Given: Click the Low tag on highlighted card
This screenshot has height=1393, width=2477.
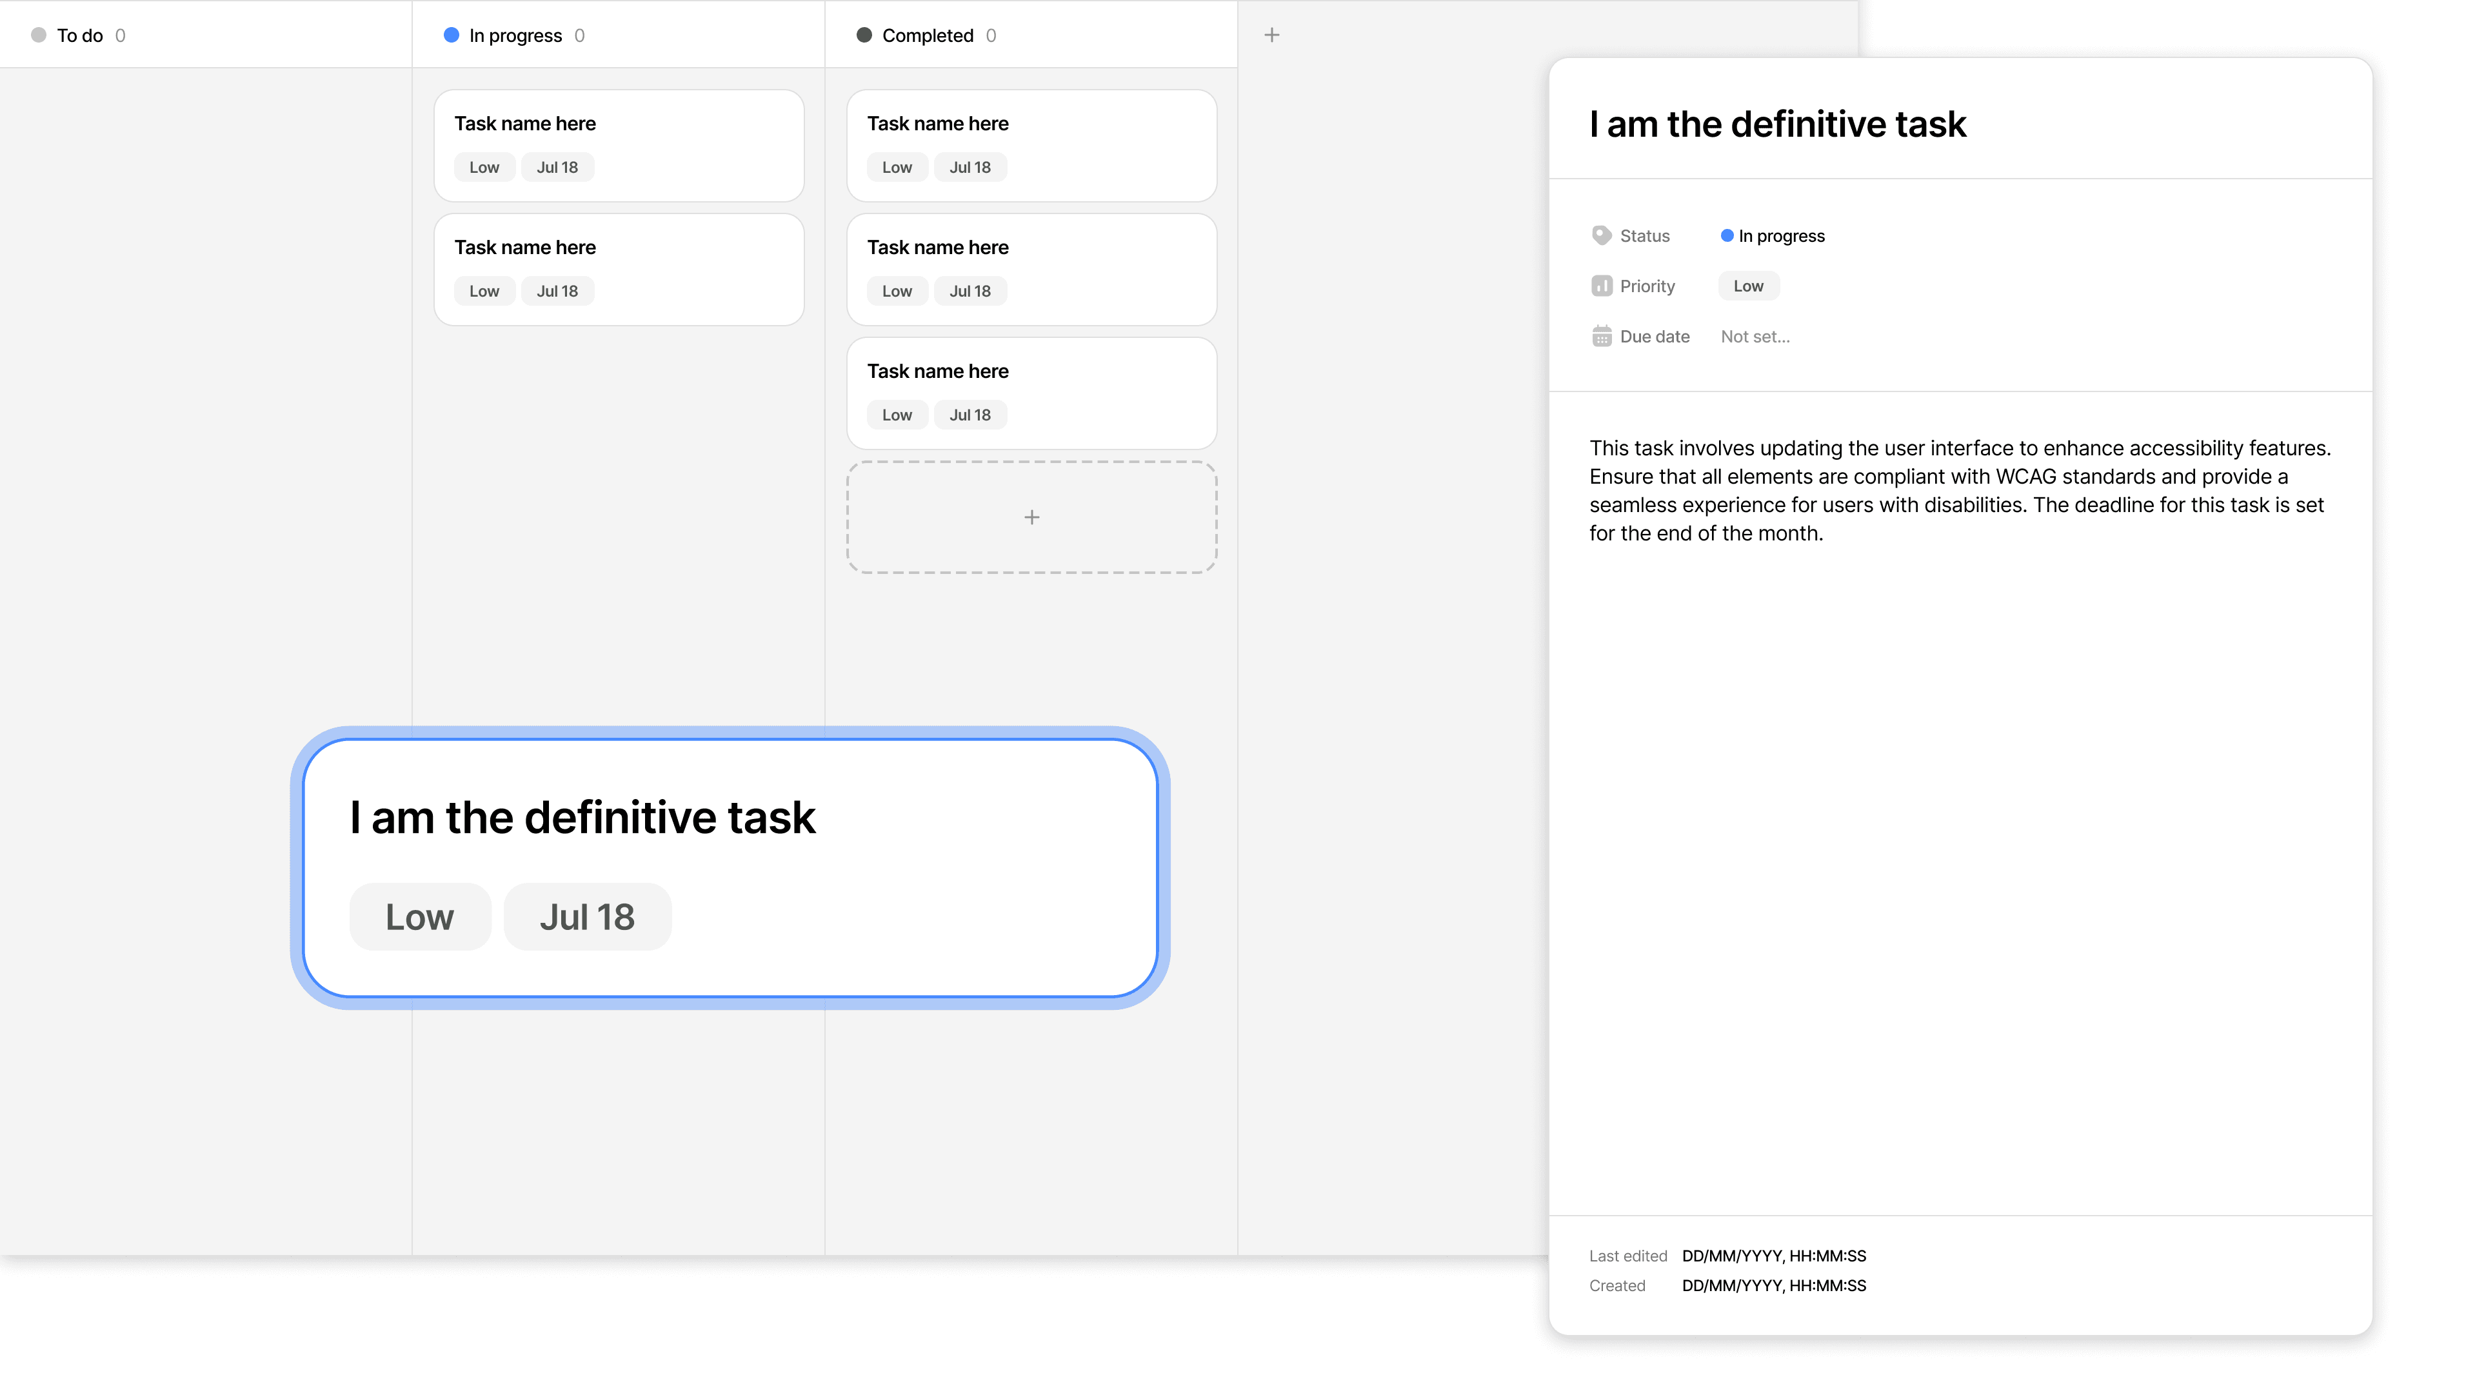Looking at the screenshot, I should point(419,916).
